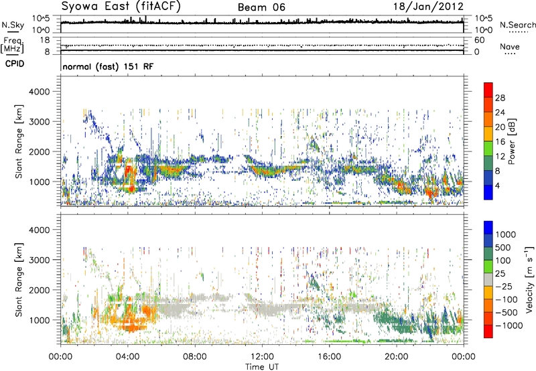536x371 pixels.
Task: Click the '16:00' time axis label
Action: pos(329,357)
